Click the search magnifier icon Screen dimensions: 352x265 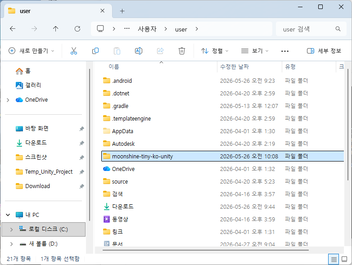click(x=338, y=29)
